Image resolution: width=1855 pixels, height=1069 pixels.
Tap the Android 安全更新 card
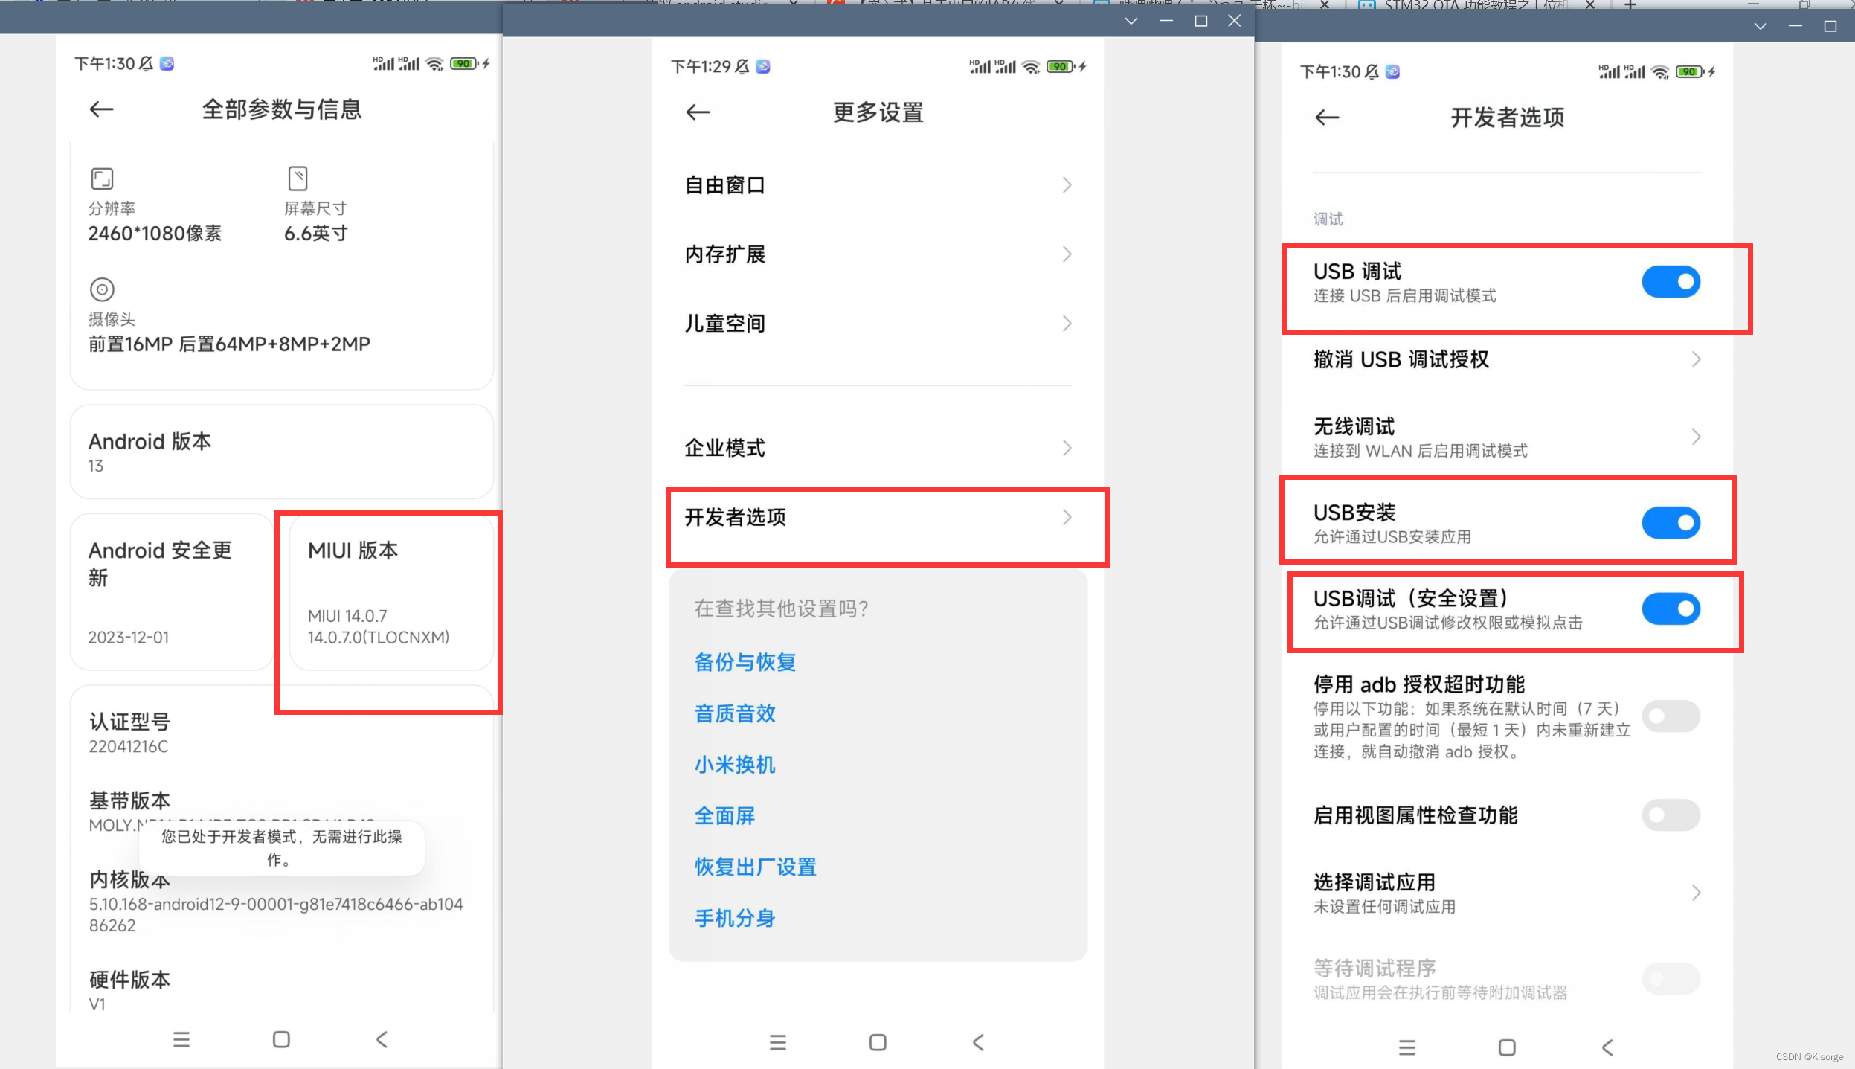point(172,593)
